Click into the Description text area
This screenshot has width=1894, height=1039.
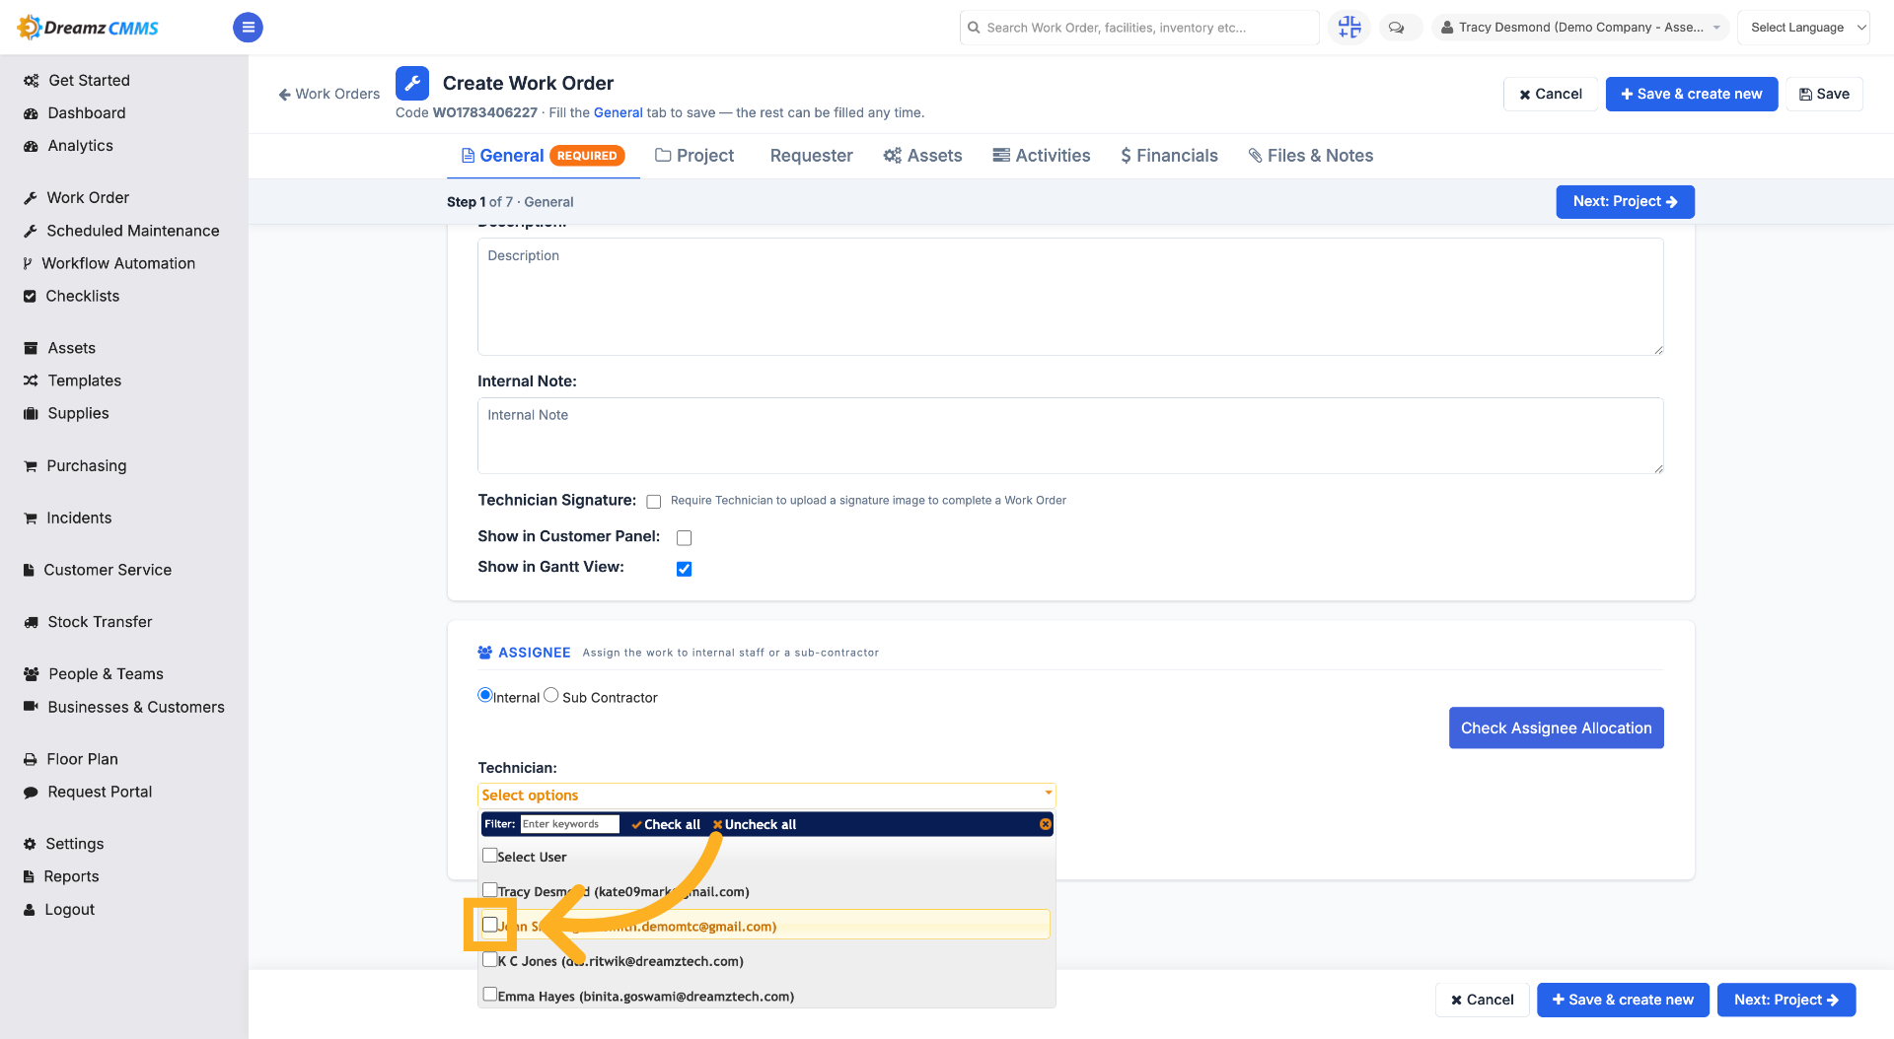click(1070, 297)
